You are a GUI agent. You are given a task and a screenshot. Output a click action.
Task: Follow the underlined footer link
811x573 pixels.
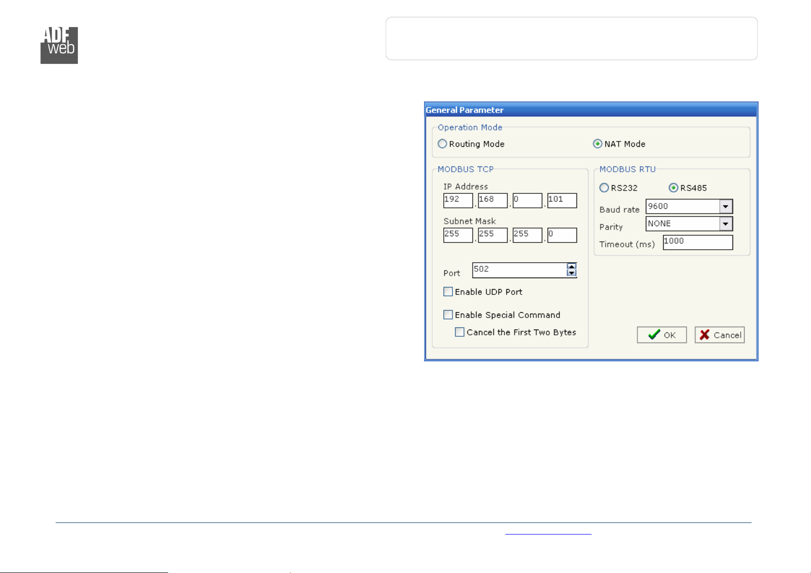tap(548, 533)
